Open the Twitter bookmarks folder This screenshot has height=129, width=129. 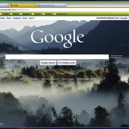pyautogui.click(x=47, y=14)
